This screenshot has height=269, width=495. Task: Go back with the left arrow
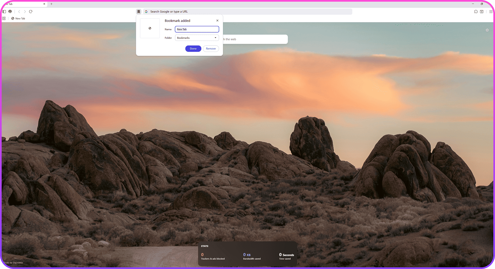tap(19, 12)
